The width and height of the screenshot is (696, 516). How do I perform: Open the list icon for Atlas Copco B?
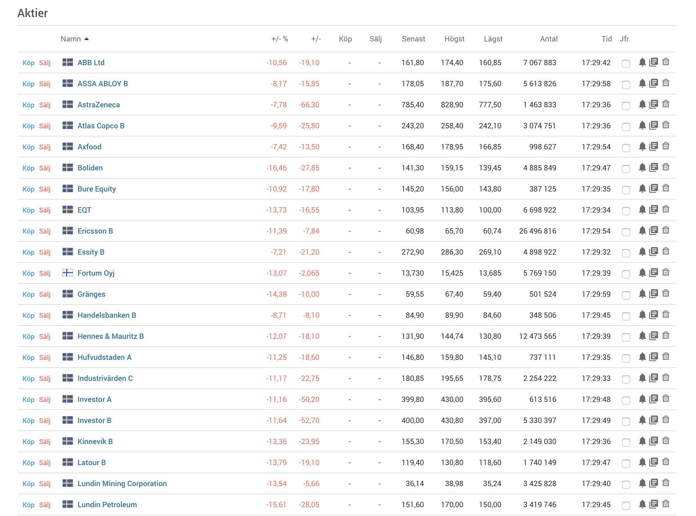654,125
